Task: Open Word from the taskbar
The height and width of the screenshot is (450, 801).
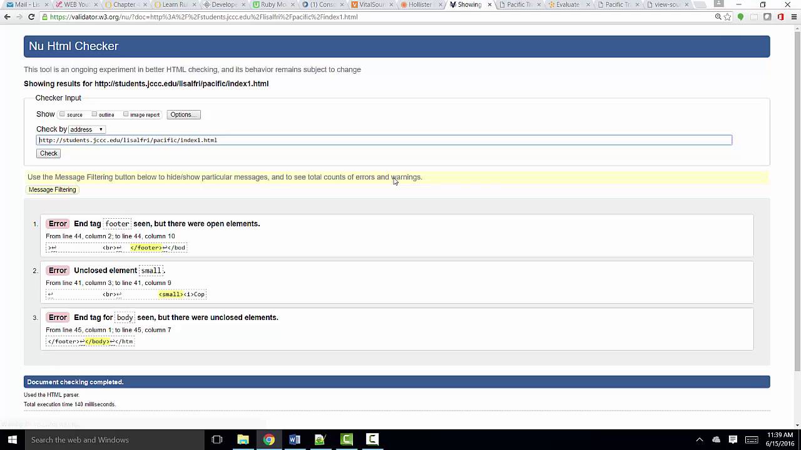Action: point(295,439)
